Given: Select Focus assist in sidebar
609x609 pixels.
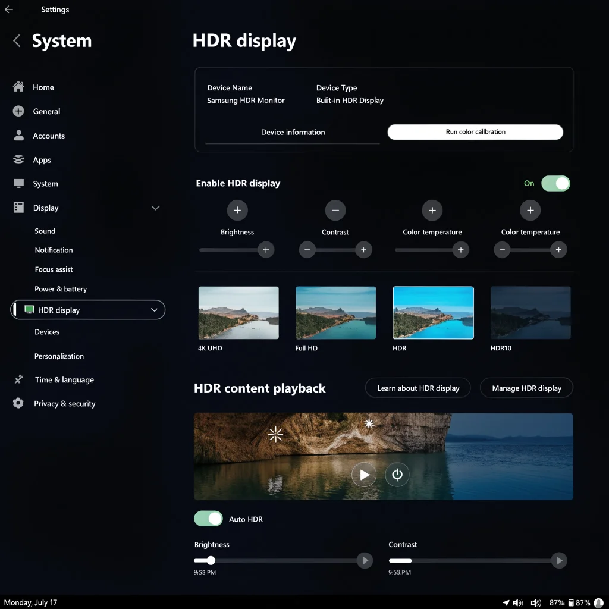Looking at the screenshot, I should click(x=54, y=269).
